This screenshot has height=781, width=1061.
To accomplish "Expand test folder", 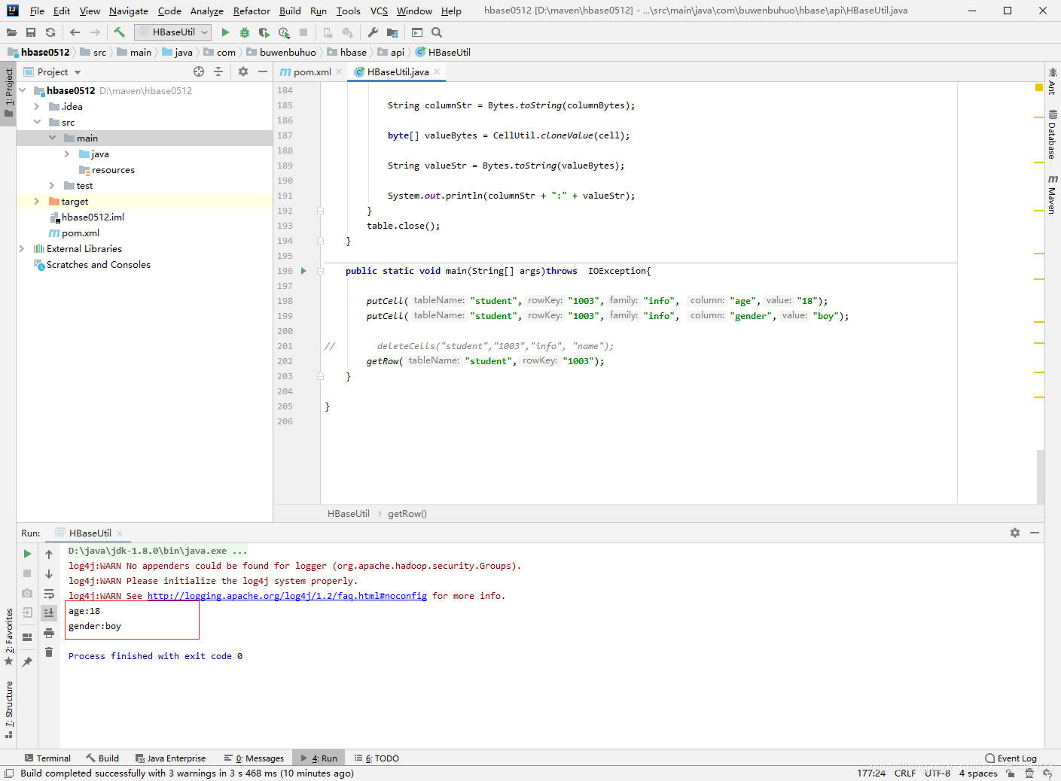I will pyautogui.click(x=52, y=185).
